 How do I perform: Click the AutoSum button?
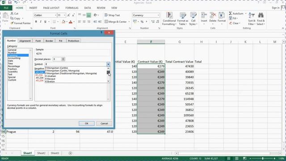236,13
